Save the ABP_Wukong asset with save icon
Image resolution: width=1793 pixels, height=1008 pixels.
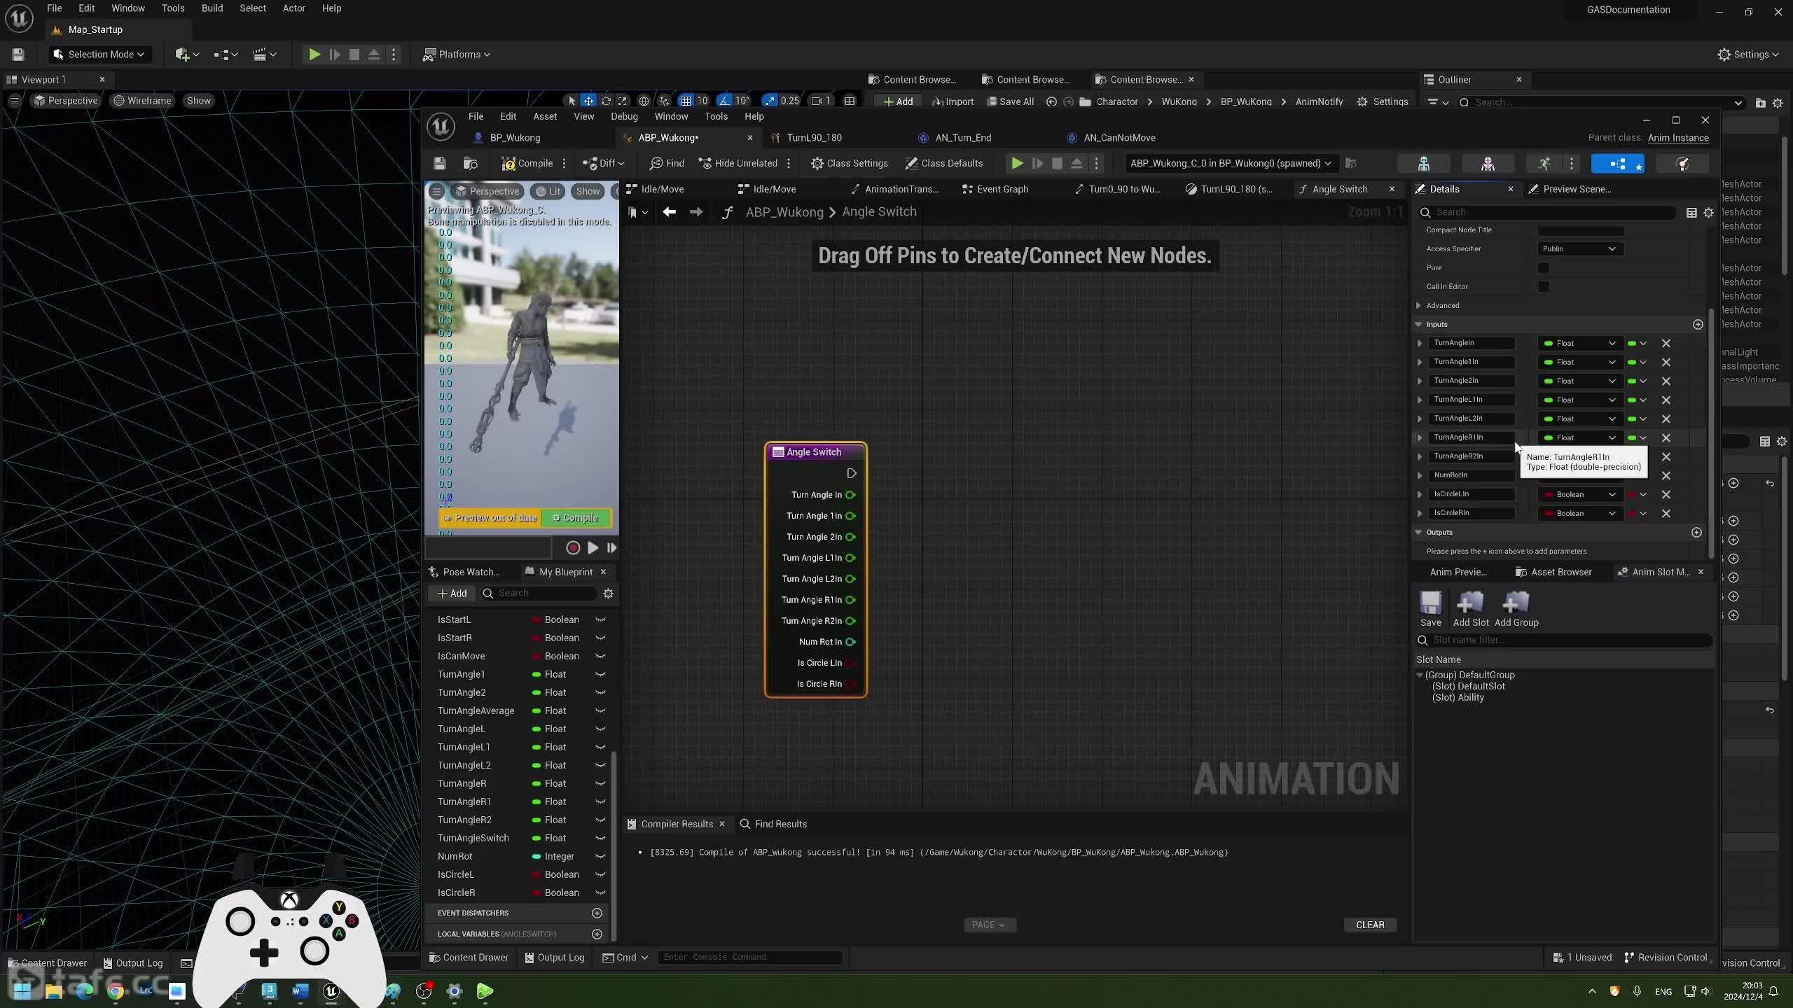tap(439, 163)
